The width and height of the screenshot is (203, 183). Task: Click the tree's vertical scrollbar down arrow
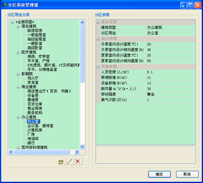pyautogui.click(x=82, y=147)
